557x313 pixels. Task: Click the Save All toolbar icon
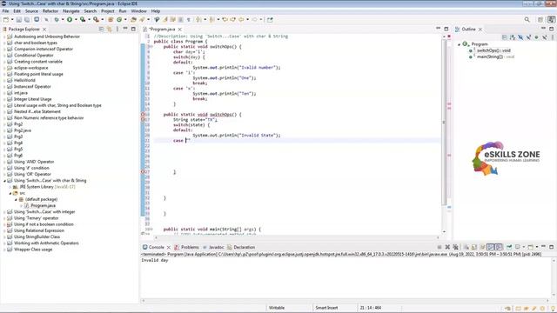27,20
